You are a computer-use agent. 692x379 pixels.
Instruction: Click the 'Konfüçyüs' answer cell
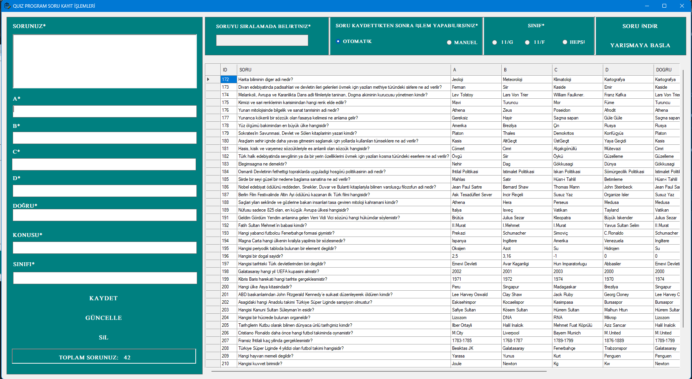(x=628, y=133)
